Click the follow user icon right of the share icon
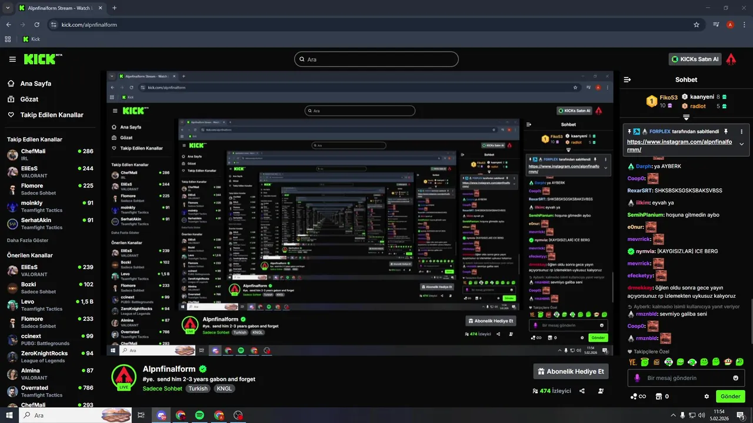Screen dimensions: 753x423 point(601,391)
